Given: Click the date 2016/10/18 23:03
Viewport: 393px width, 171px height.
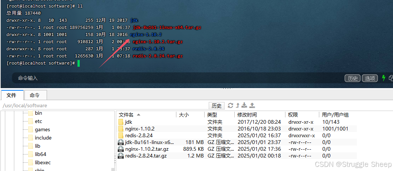Looking at the screenshot, I should [x=259, y=129].
